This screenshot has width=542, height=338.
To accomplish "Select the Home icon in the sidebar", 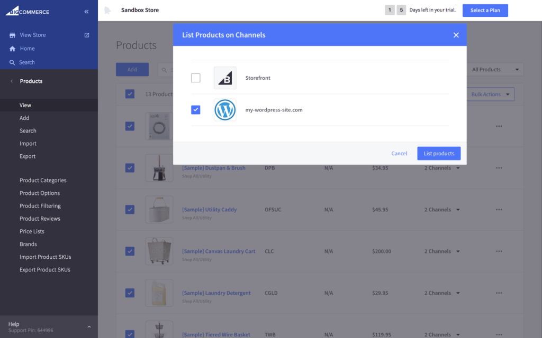I will click(x=12, y=49).
